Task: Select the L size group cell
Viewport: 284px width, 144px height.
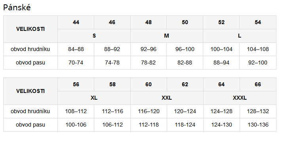Action: 240,36
